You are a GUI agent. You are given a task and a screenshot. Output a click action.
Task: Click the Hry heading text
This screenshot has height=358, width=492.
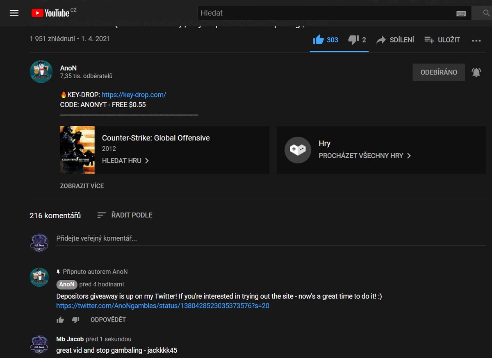click(x=324, y=143)
